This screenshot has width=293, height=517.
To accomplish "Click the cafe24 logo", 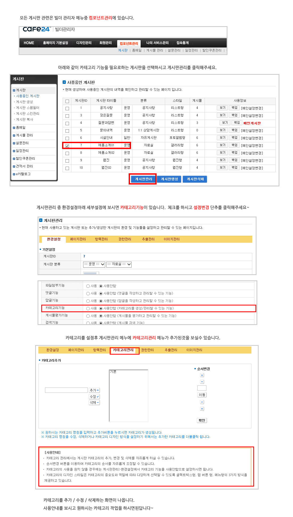I will click(36, 29).
